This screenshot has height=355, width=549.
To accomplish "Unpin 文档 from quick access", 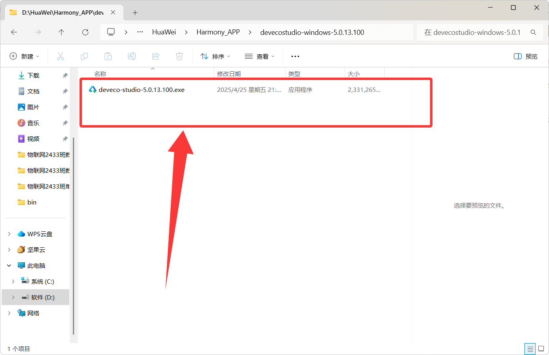I will pyautogui.click(x=65, y=91).
